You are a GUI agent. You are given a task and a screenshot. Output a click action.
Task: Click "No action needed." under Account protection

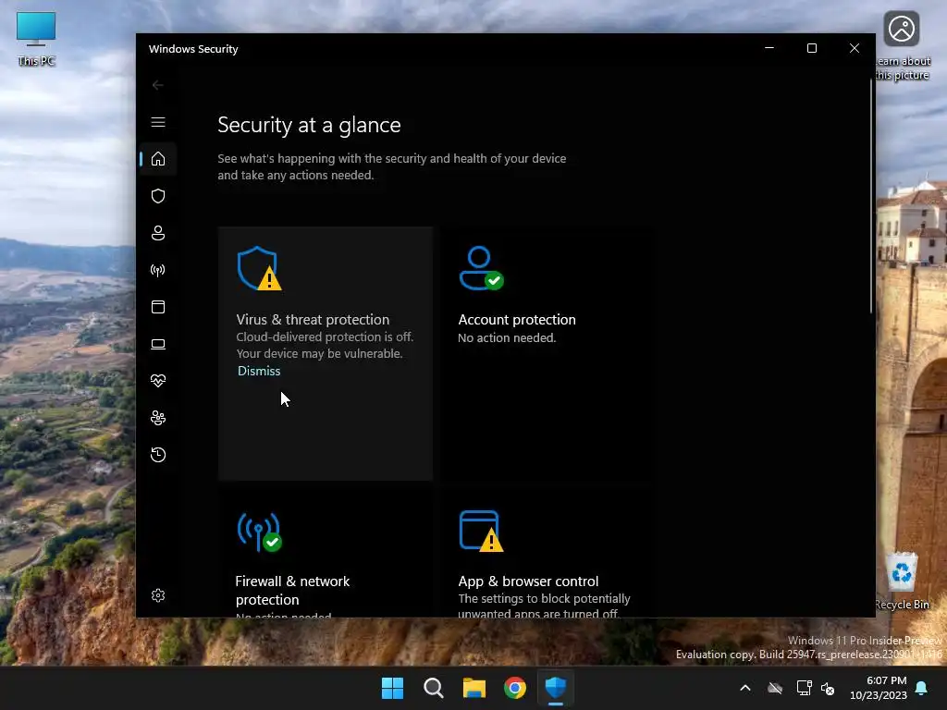(506, 337)
